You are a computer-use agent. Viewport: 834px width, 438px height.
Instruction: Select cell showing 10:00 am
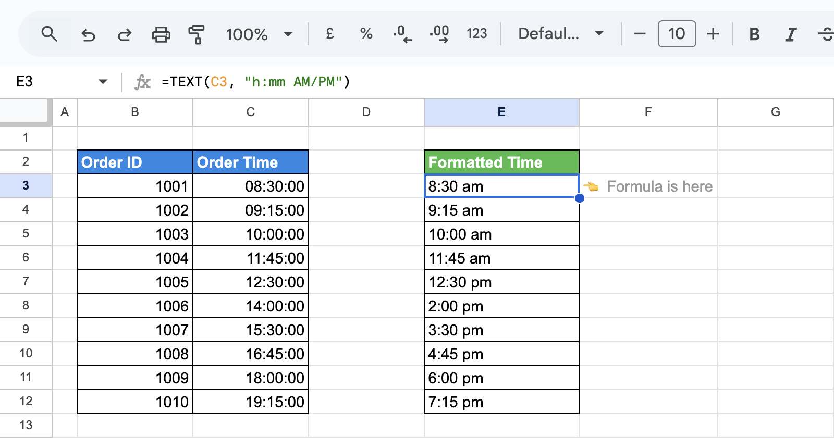(501, 234)
